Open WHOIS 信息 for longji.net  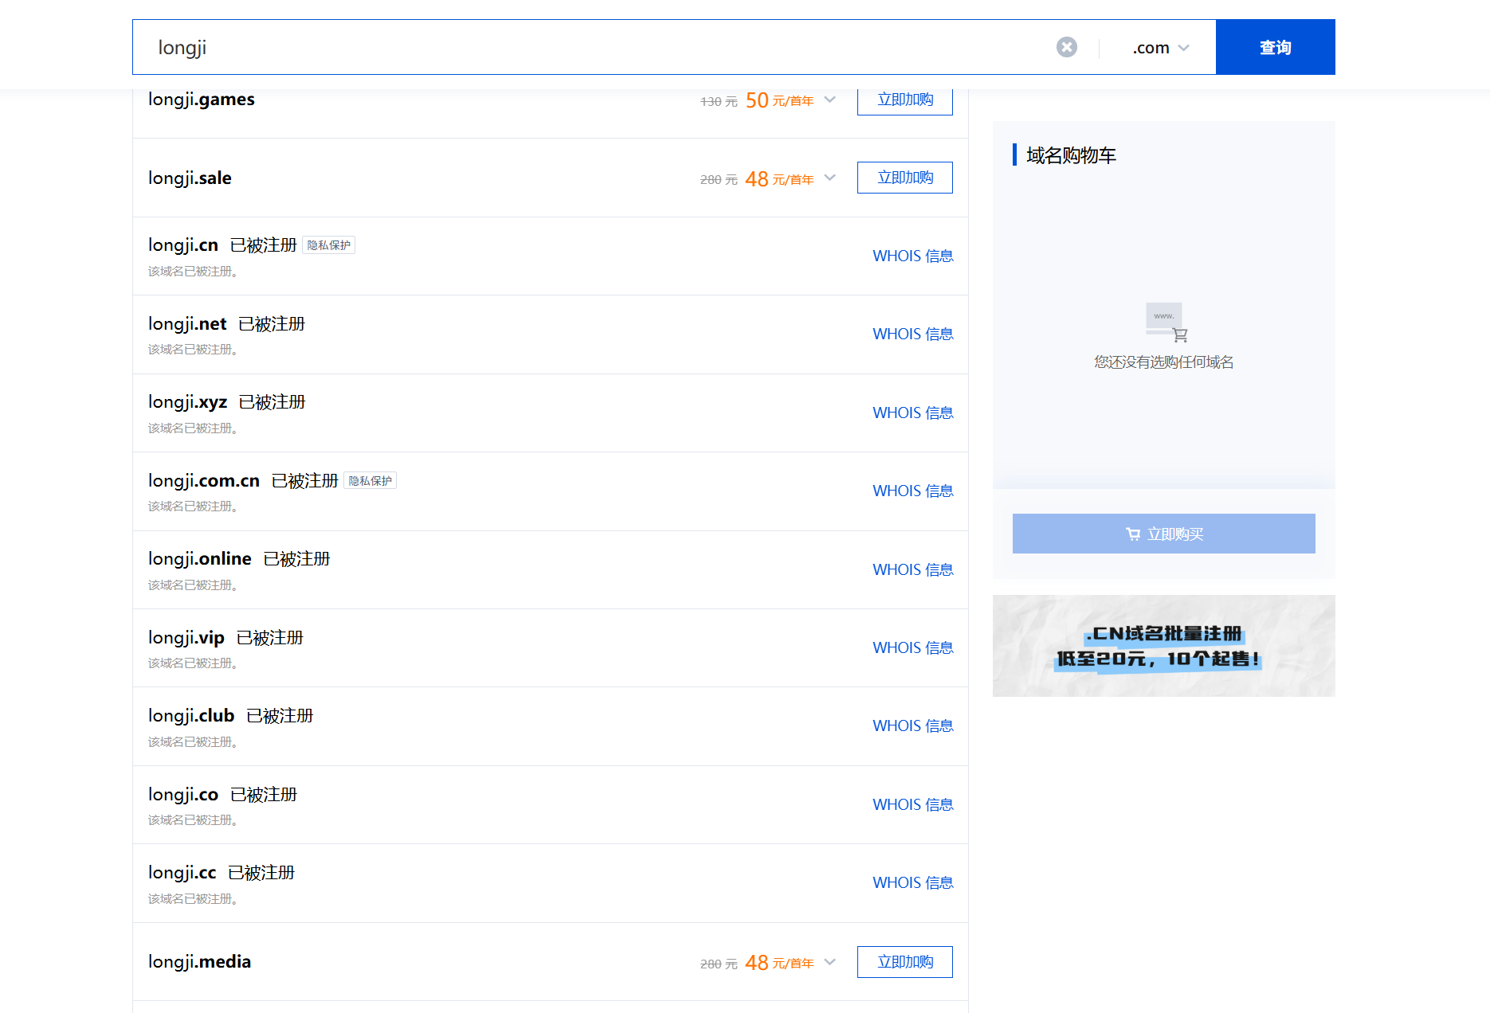click(x=913, y=334)
